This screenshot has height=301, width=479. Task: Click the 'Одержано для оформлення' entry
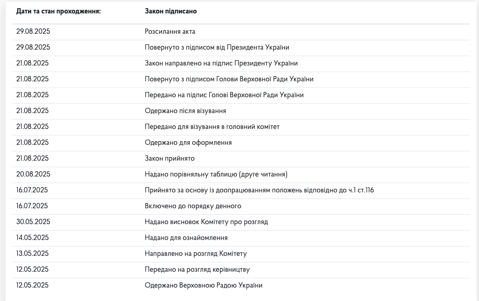(x=188, y=143)
